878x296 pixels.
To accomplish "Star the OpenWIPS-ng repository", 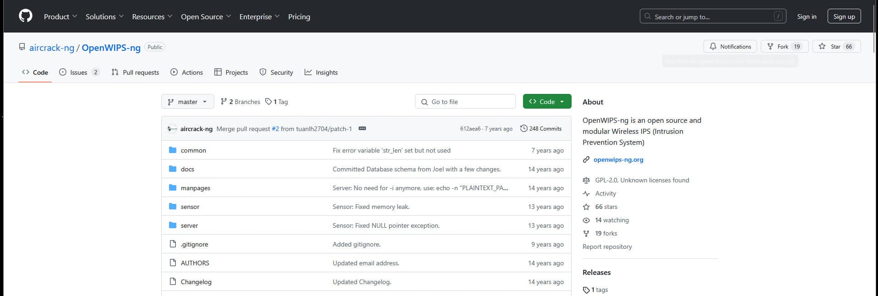I will pyautogui.click(x=836, y=46).
